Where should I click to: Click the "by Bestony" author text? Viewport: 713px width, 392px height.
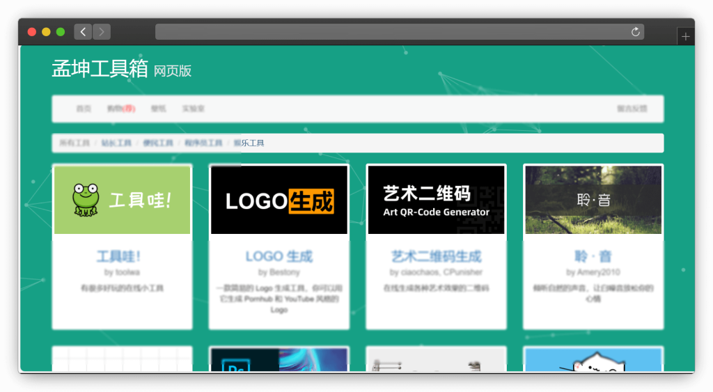pyautogui.click(x=279, y=272)
